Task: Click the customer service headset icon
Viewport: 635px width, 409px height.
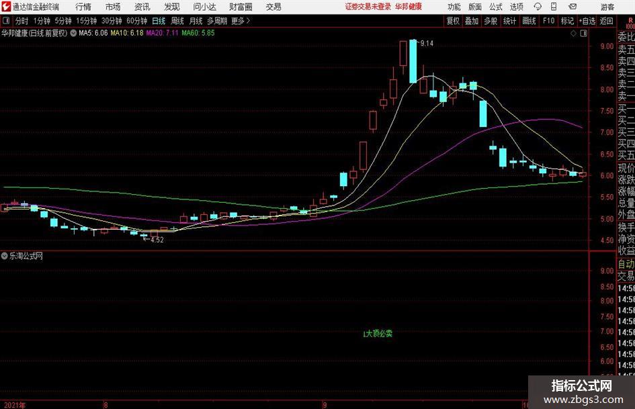Action: click(x=538, y=7)
